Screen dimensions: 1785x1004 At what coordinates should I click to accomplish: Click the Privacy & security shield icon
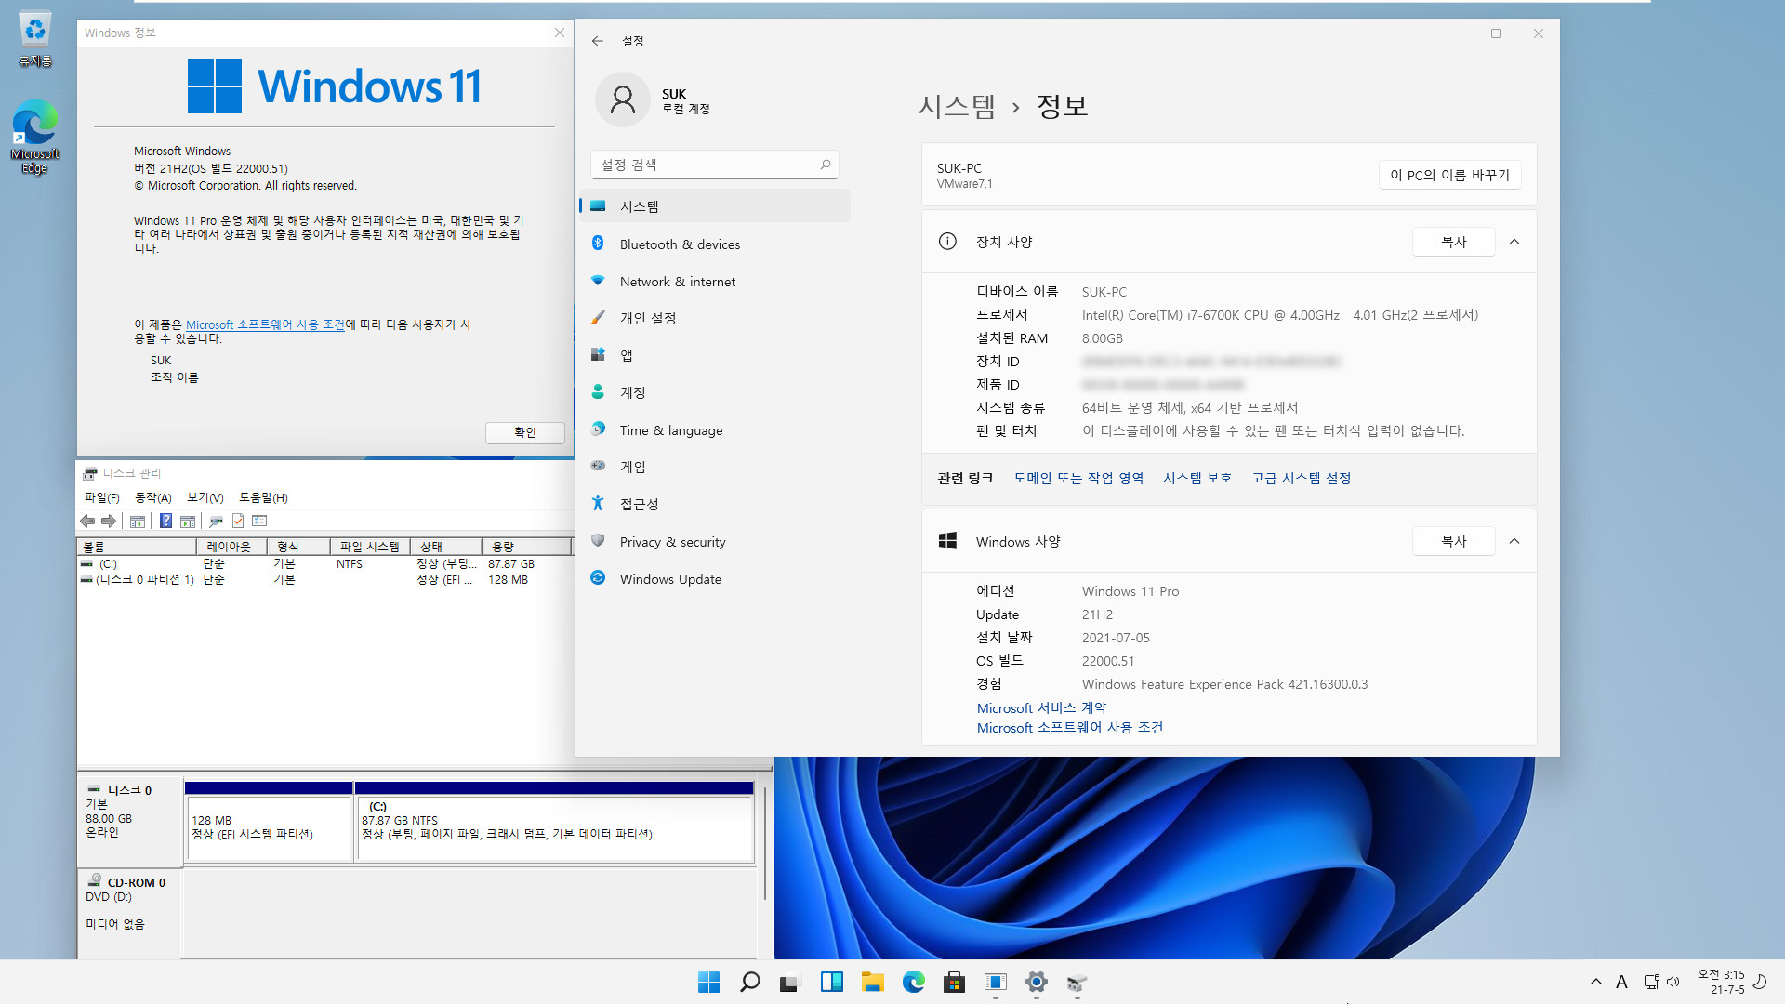point(598,541)
